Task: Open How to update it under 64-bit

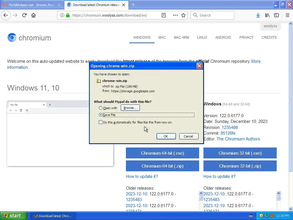Action: point(142,176)
